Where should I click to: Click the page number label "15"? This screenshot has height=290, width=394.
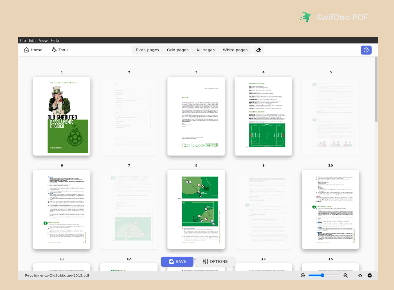(330, 259)
